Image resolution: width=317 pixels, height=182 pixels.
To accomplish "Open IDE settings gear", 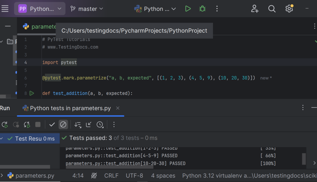I will (x=289, y=9).
